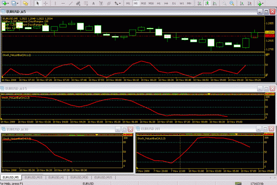Click the Stoch_NoLastBar(14,1,1) indicator label
277x185 pixels.
[17, 55]
